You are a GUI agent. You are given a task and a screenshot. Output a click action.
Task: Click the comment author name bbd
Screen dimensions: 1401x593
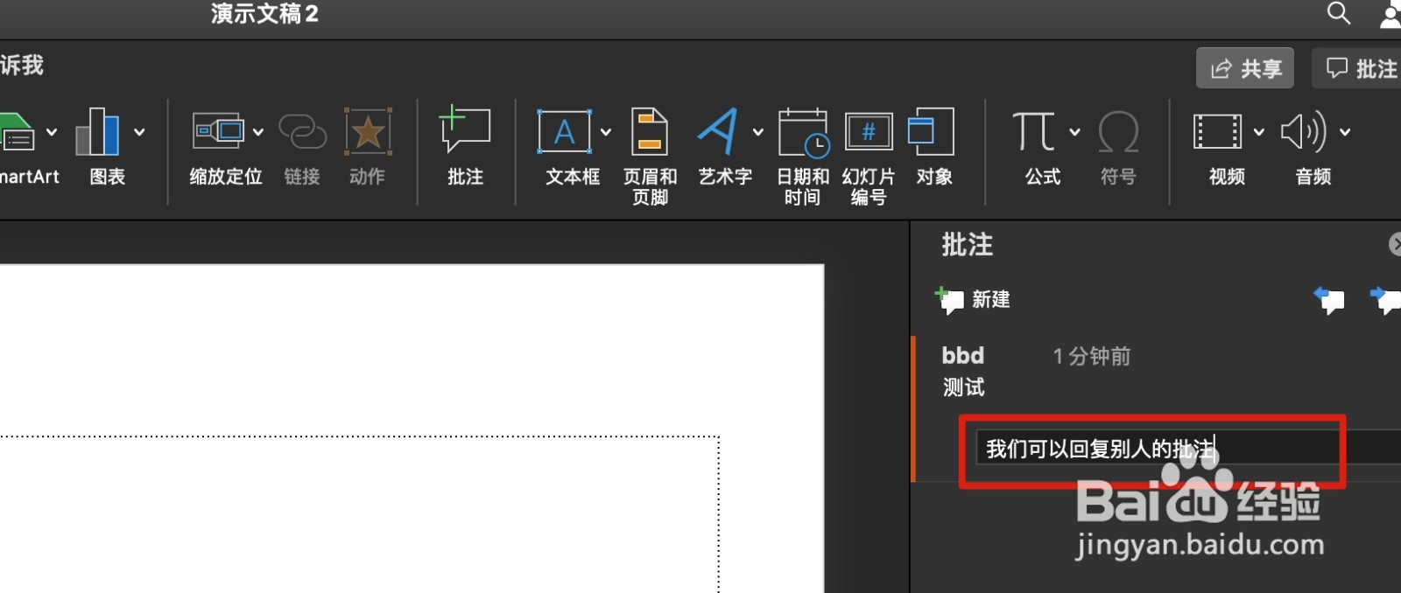[962, 355]
